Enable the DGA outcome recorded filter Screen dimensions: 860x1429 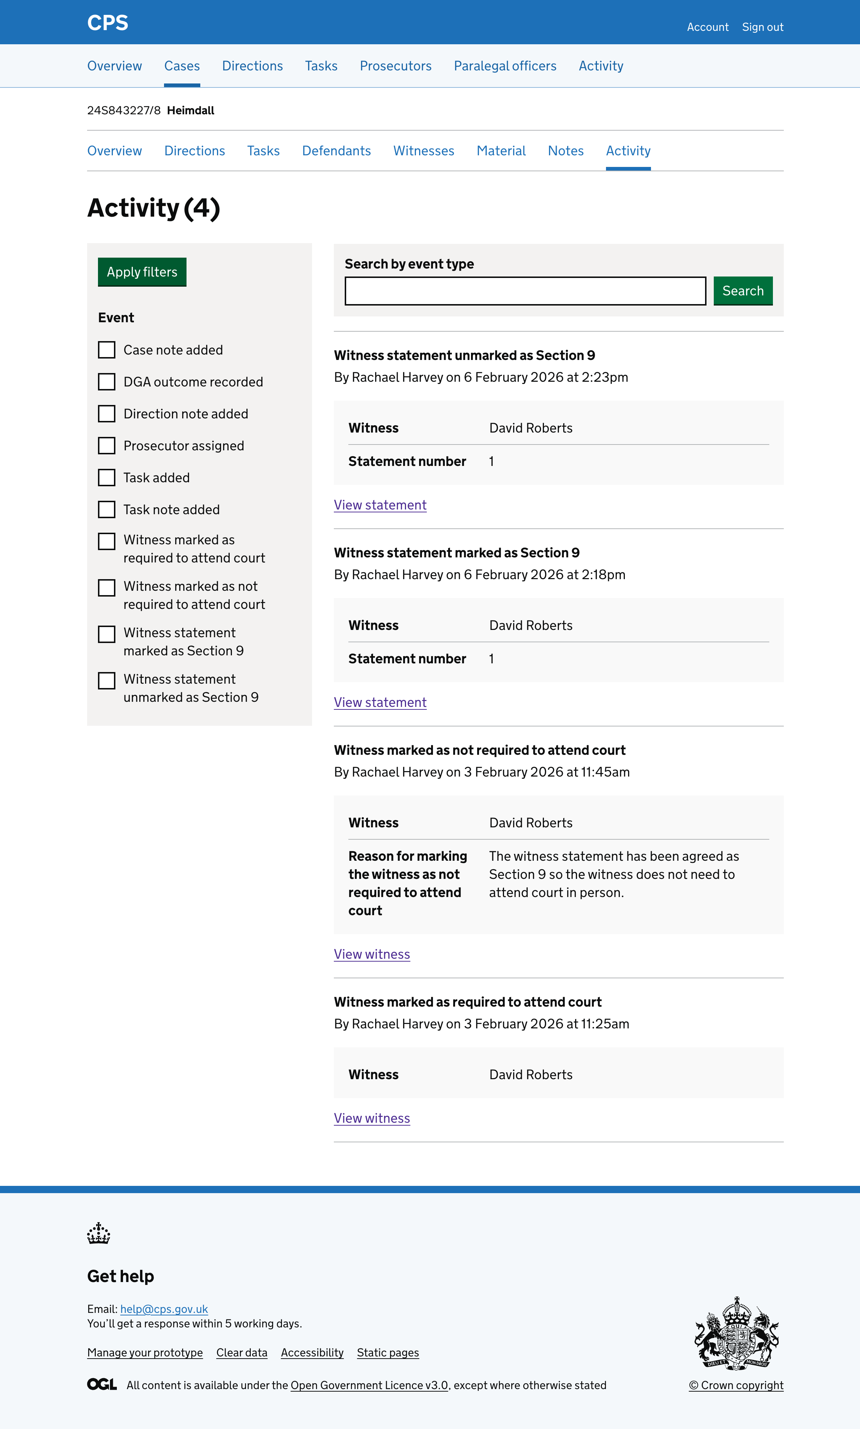107,382
